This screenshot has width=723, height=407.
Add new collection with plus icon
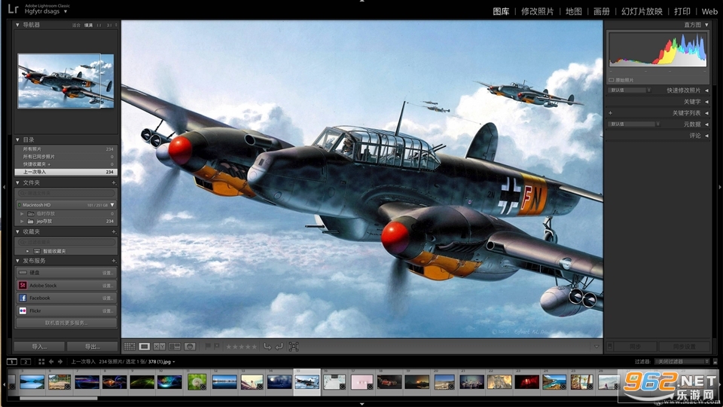click(114, 231)
